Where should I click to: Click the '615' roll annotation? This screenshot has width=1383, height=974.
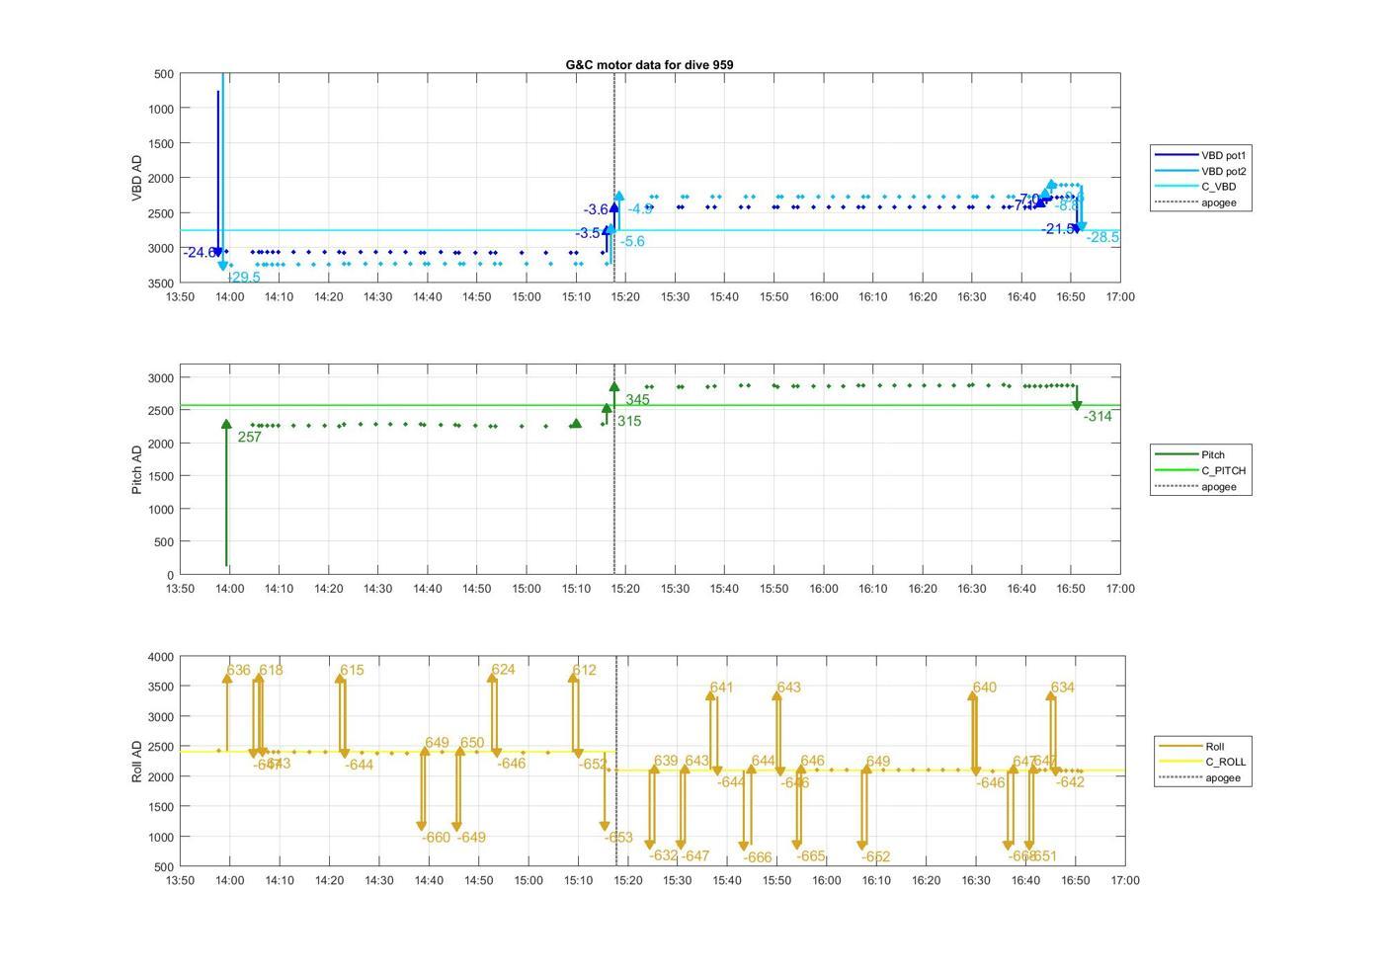[352, 671]
